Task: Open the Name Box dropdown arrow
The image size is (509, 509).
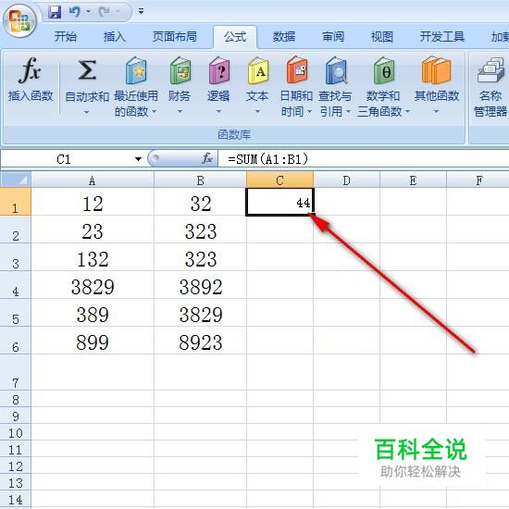Action: pyautogui.click(x=138, y=159)
